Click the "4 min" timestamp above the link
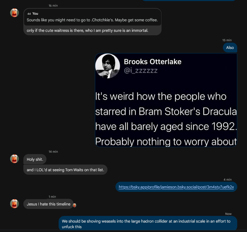 pyautogui.click(x=227, y=180)
